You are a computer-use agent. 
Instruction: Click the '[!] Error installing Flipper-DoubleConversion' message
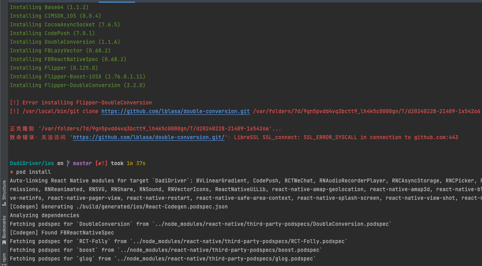click(x=81, y=103)
